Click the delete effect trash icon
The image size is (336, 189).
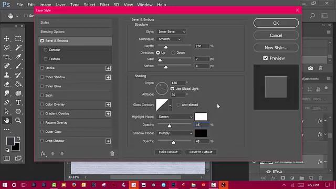(112, 153)
